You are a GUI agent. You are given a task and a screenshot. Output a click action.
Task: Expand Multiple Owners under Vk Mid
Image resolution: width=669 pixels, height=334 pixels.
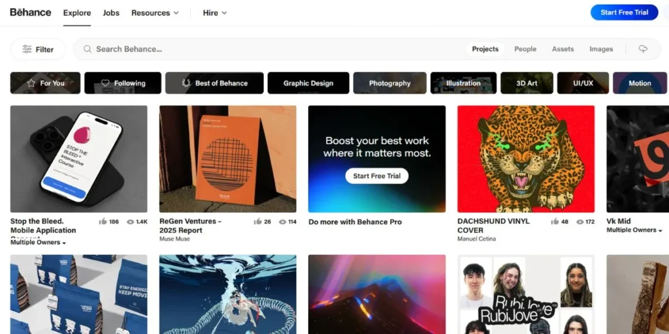[x=634, y=230]
